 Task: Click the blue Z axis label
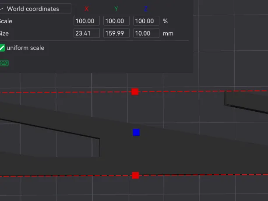coord(146,9)
